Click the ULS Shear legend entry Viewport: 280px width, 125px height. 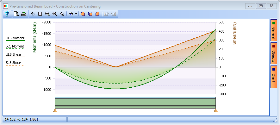(15, 55)
